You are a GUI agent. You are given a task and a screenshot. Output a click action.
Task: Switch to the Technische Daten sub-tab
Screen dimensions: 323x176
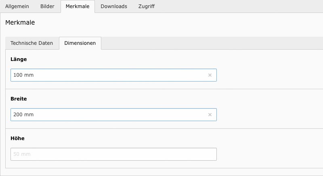point(32,43)
